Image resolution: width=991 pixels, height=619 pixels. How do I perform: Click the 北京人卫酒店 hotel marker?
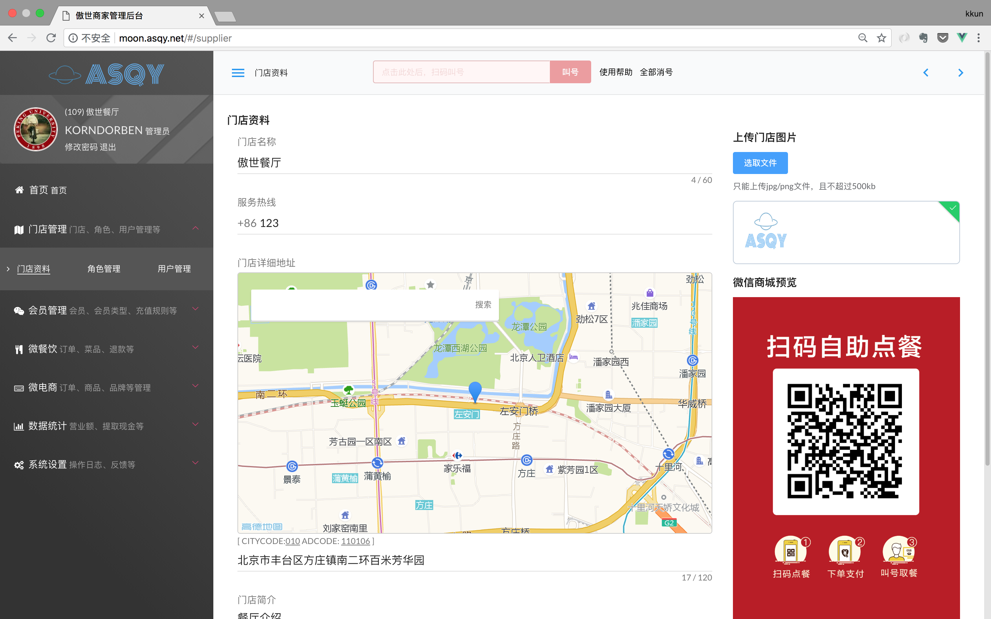point(574,357)
